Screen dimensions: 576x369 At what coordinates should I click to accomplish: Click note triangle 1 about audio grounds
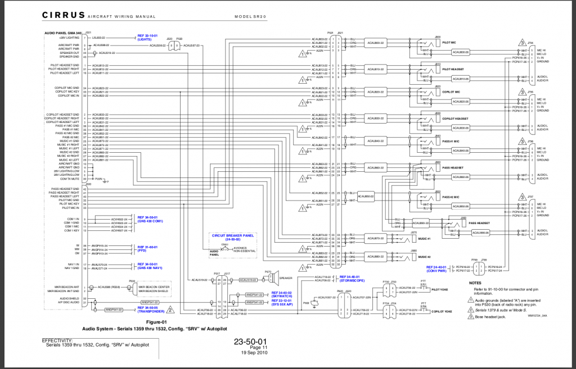(x=471, y=300)
